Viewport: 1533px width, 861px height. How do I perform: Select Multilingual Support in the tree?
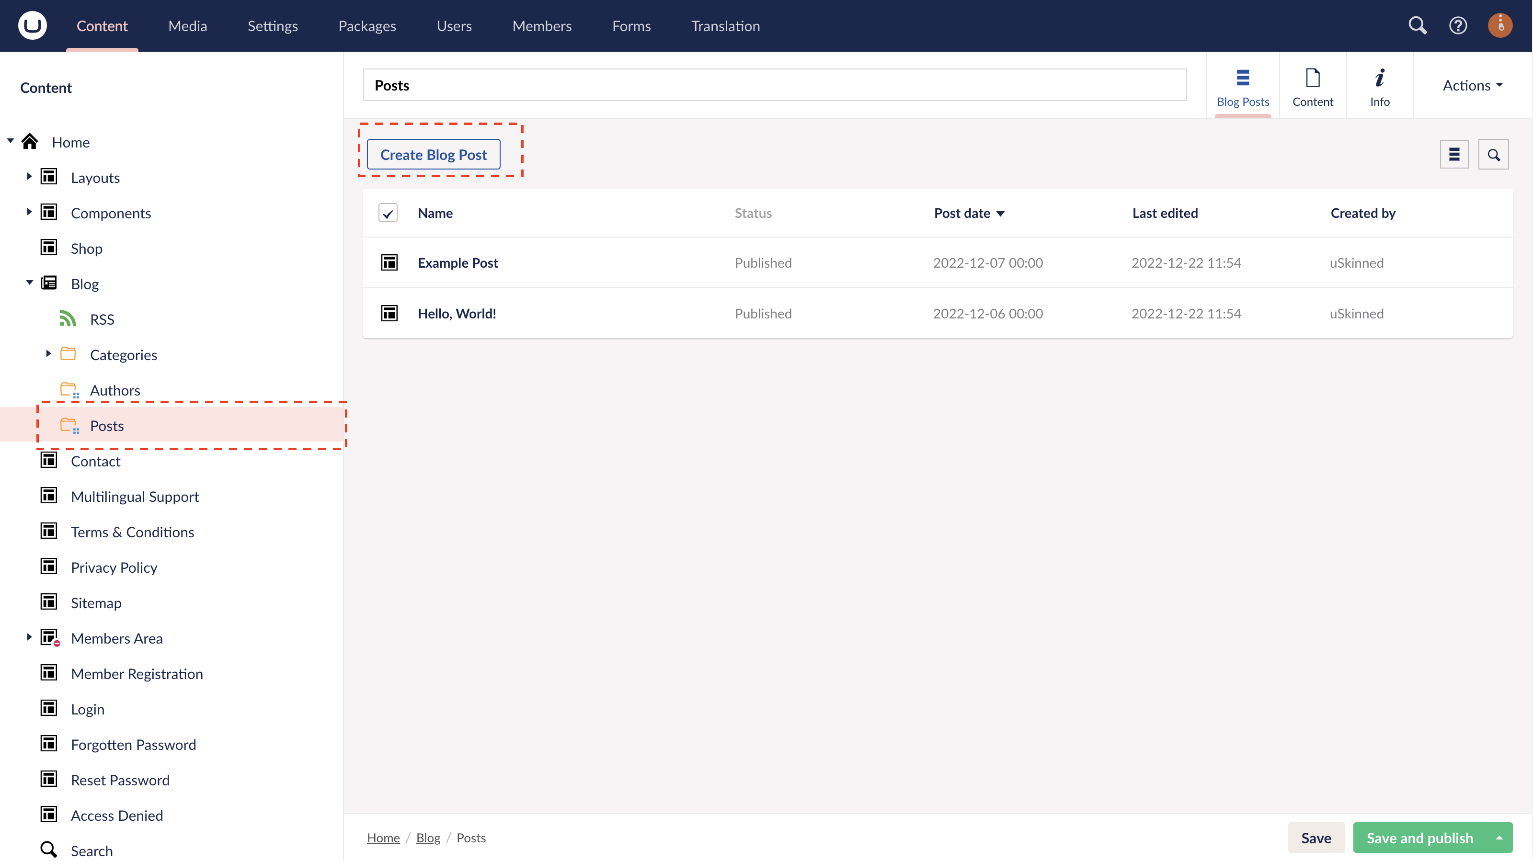135,496
